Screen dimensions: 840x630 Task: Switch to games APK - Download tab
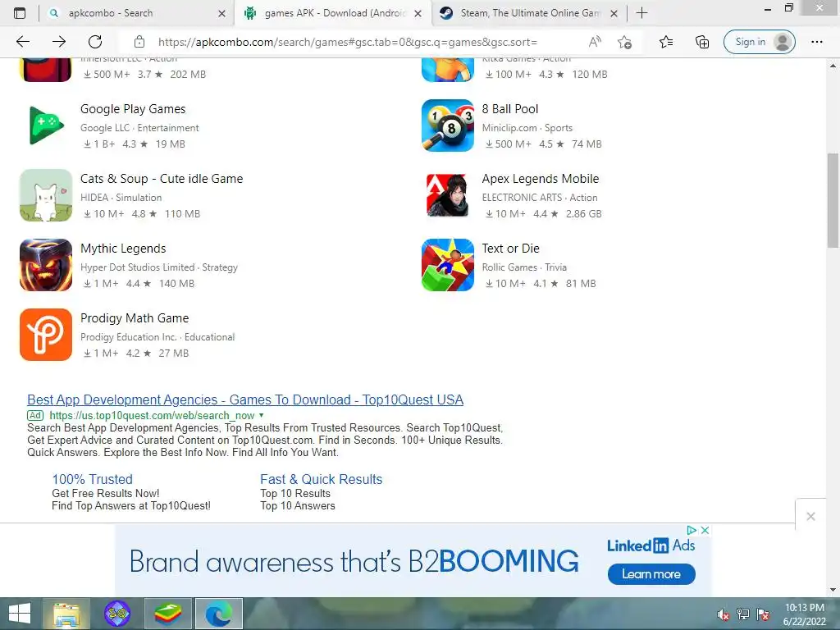(x=335, y=13)
